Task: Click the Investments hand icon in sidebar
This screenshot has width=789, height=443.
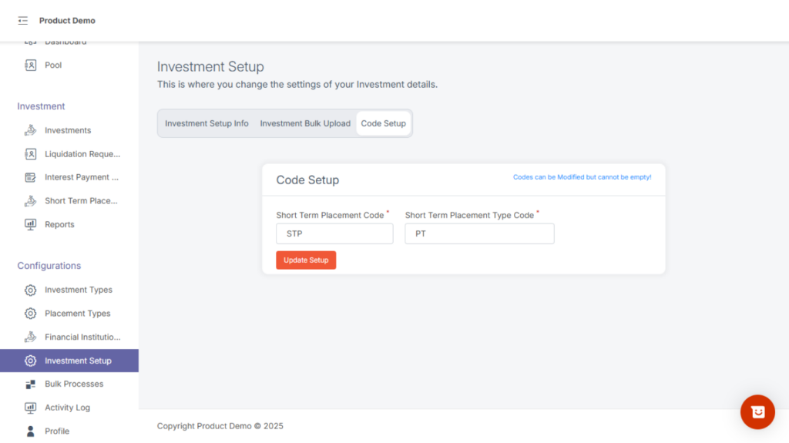Action: coord(31,130)
